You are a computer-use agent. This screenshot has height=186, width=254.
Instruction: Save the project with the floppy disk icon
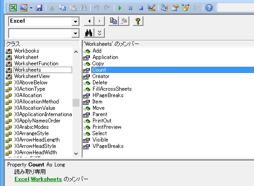[x=39, y=8]
